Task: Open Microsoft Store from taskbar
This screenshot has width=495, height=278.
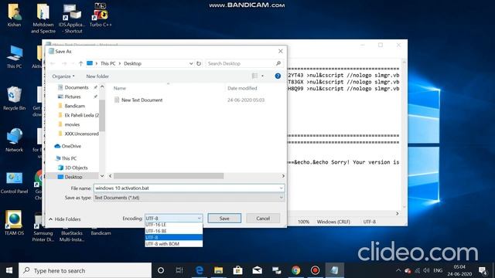Action: point(237,270)
